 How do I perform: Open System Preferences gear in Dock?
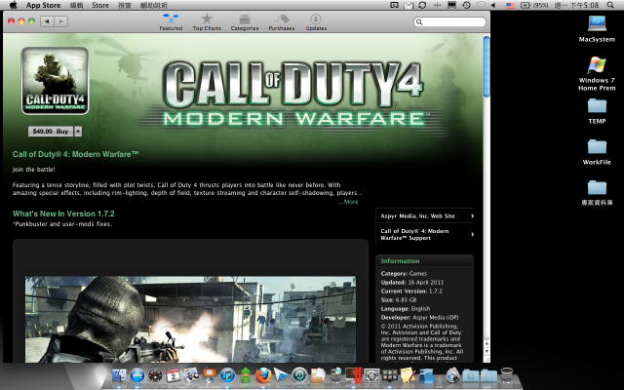(372, 375)
